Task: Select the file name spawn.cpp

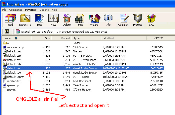Action: 13,85
